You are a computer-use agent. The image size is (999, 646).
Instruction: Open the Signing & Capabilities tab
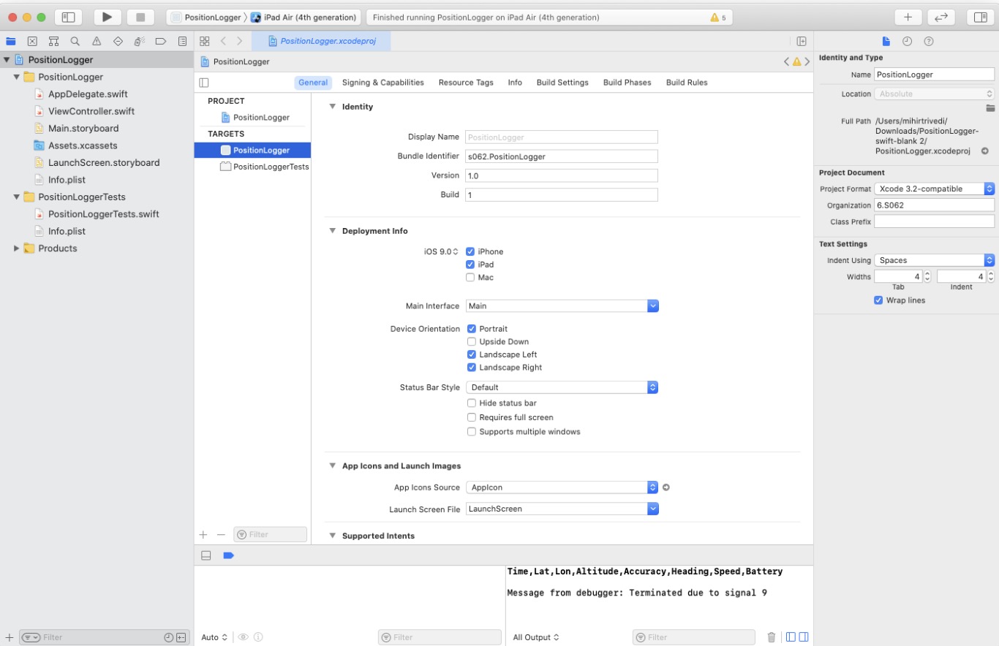coord(382,83)
